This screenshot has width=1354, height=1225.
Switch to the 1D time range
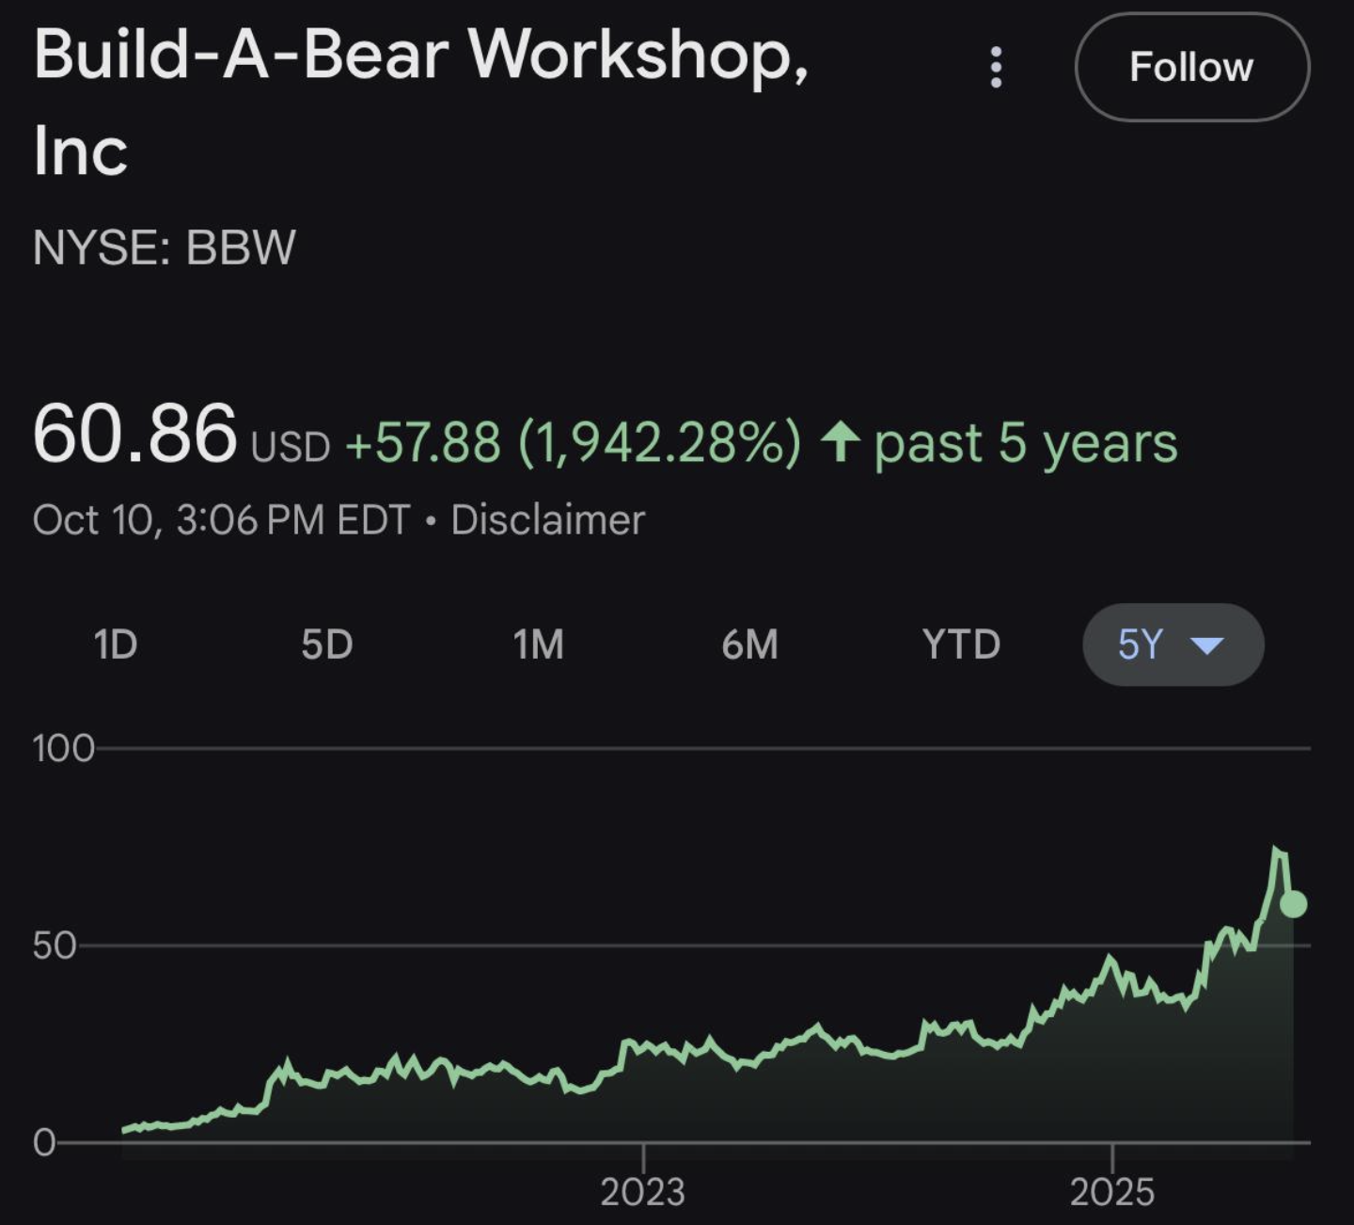coord(116,645)
